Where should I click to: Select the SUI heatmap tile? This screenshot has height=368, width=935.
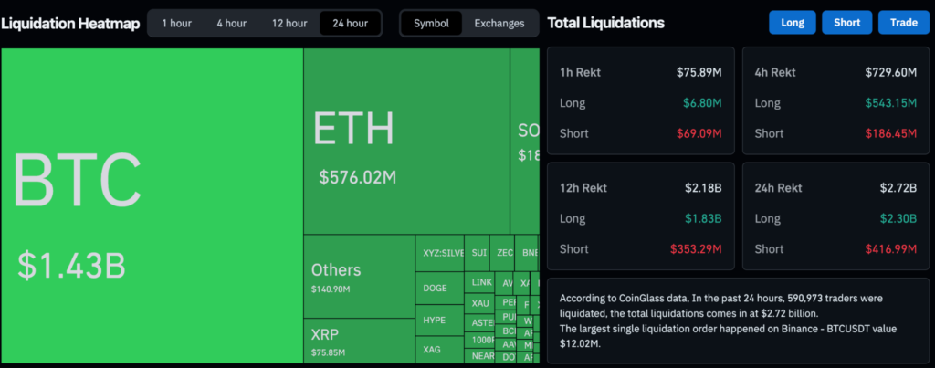[478, 253]
